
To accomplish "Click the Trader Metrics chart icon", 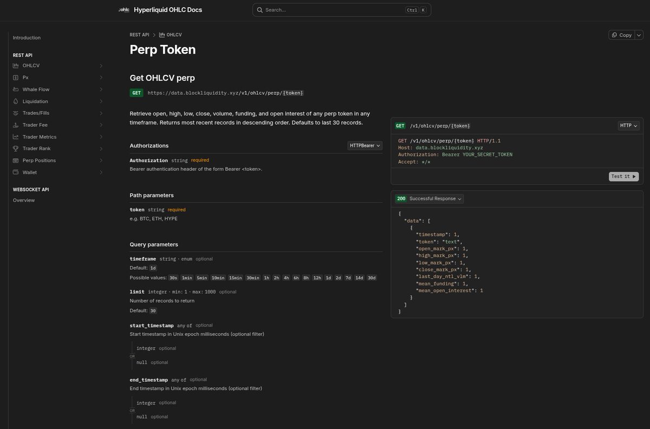I will pos(16,137).
